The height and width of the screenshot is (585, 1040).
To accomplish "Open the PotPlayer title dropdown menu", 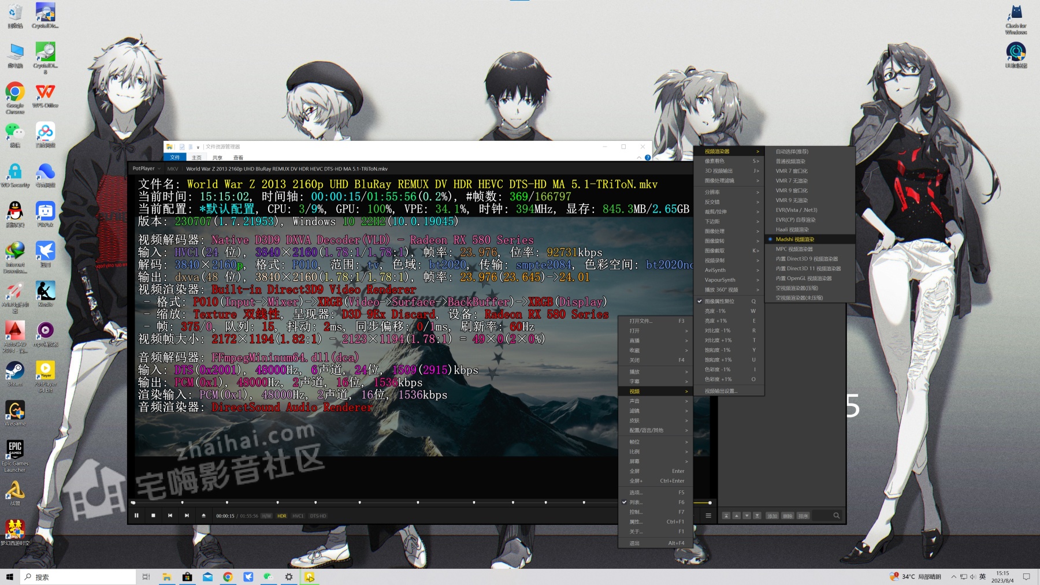I will tap(146, 169).
